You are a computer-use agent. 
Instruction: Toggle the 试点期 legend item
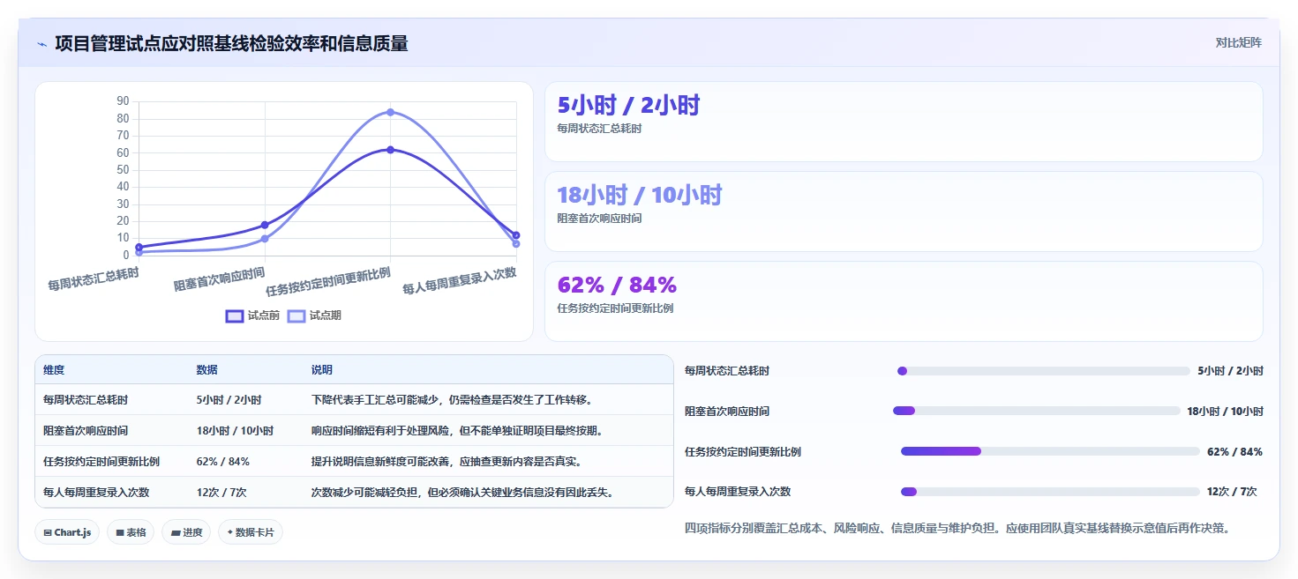tap(314, 315)
